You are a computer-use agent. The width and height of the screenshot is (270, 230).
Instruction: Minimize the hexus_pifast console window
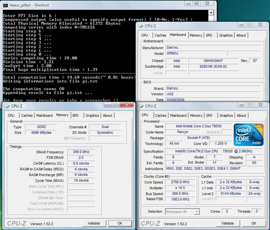[188, 3]
